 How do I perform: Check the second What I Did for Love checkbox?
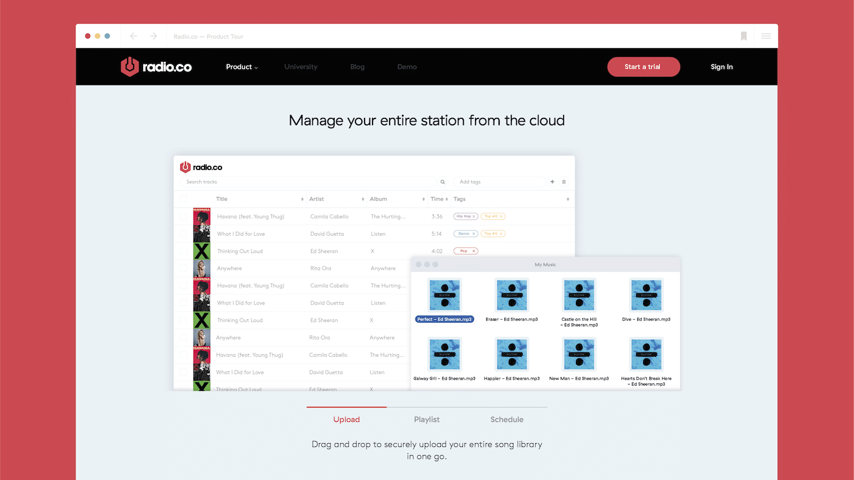(x=184, y=303)
